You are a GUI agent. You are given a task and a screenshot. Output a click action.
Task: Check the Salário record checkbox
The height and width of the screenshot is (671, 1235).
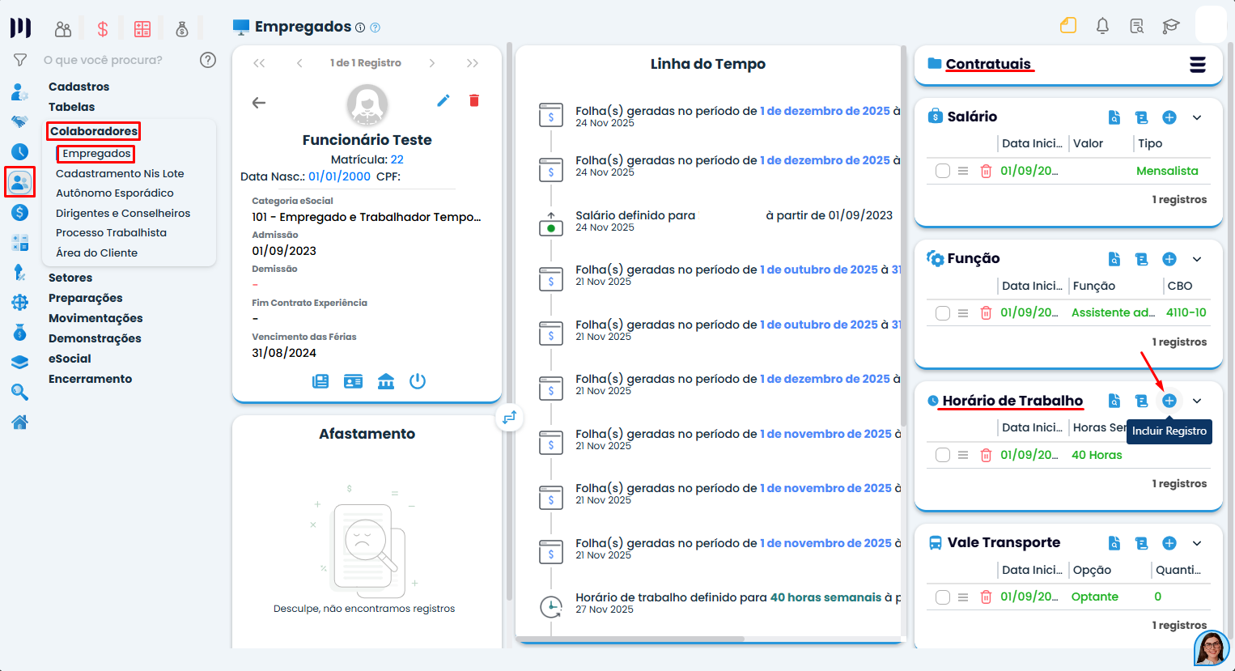[x=943, y=171]
